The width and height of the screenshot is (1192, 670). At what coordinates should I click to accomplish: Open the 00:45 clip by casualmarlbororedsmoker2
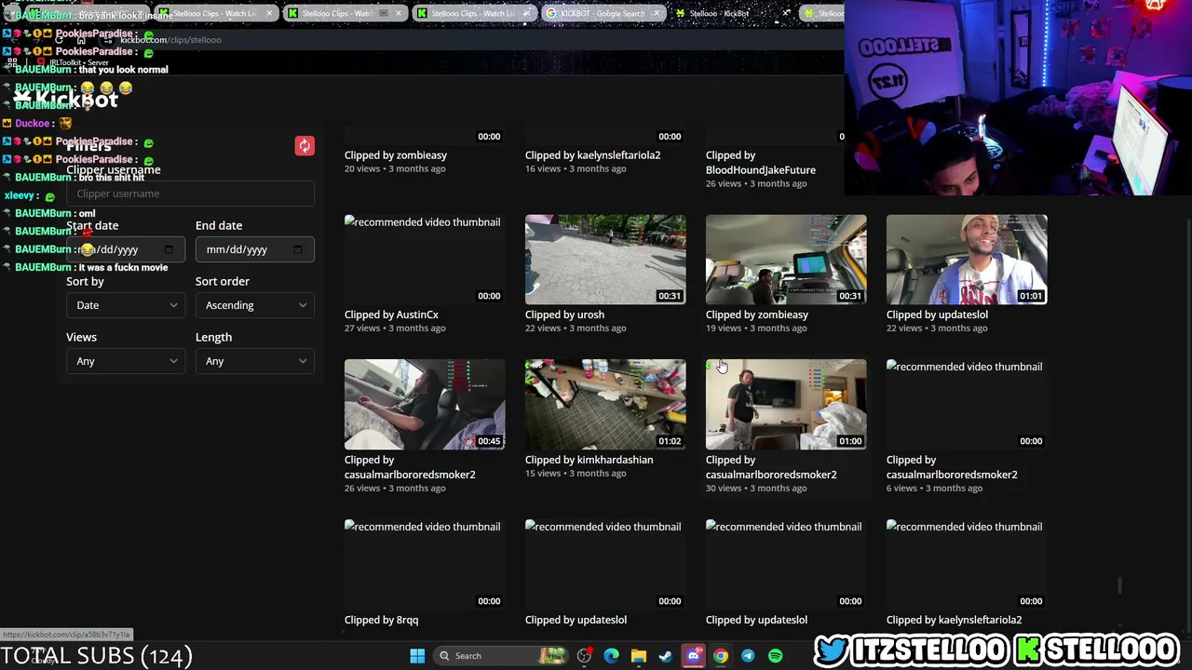tap(425, 405)
